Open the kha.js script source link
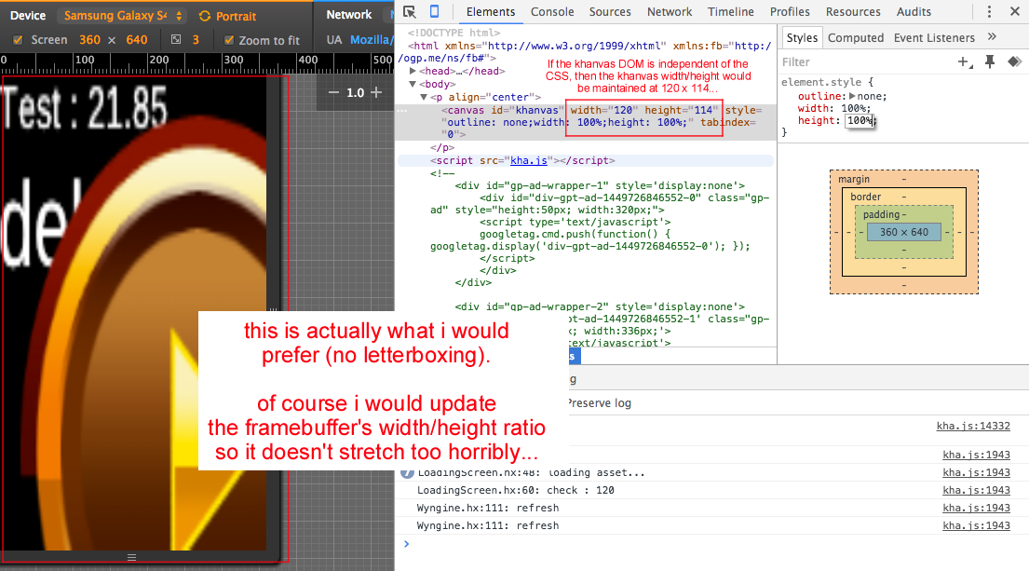 pyautogui.click(x=529, y=160)
